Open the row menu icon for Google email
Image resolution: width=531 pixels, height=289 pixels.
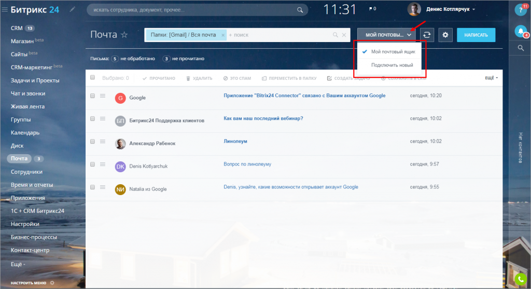pos(103,96)
